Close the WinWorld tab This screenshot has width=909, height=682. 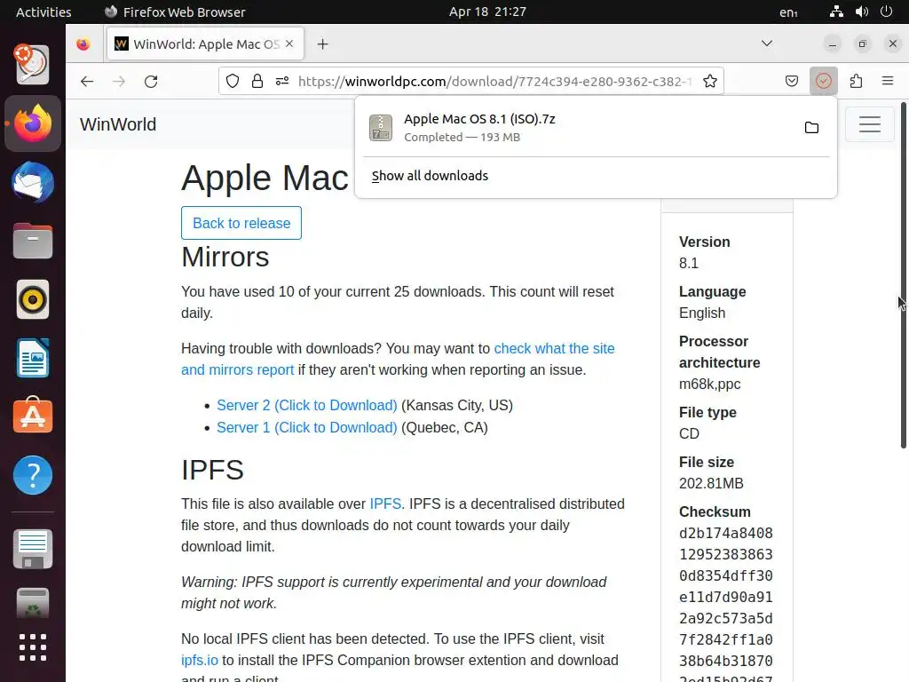[x=289, y=44]
